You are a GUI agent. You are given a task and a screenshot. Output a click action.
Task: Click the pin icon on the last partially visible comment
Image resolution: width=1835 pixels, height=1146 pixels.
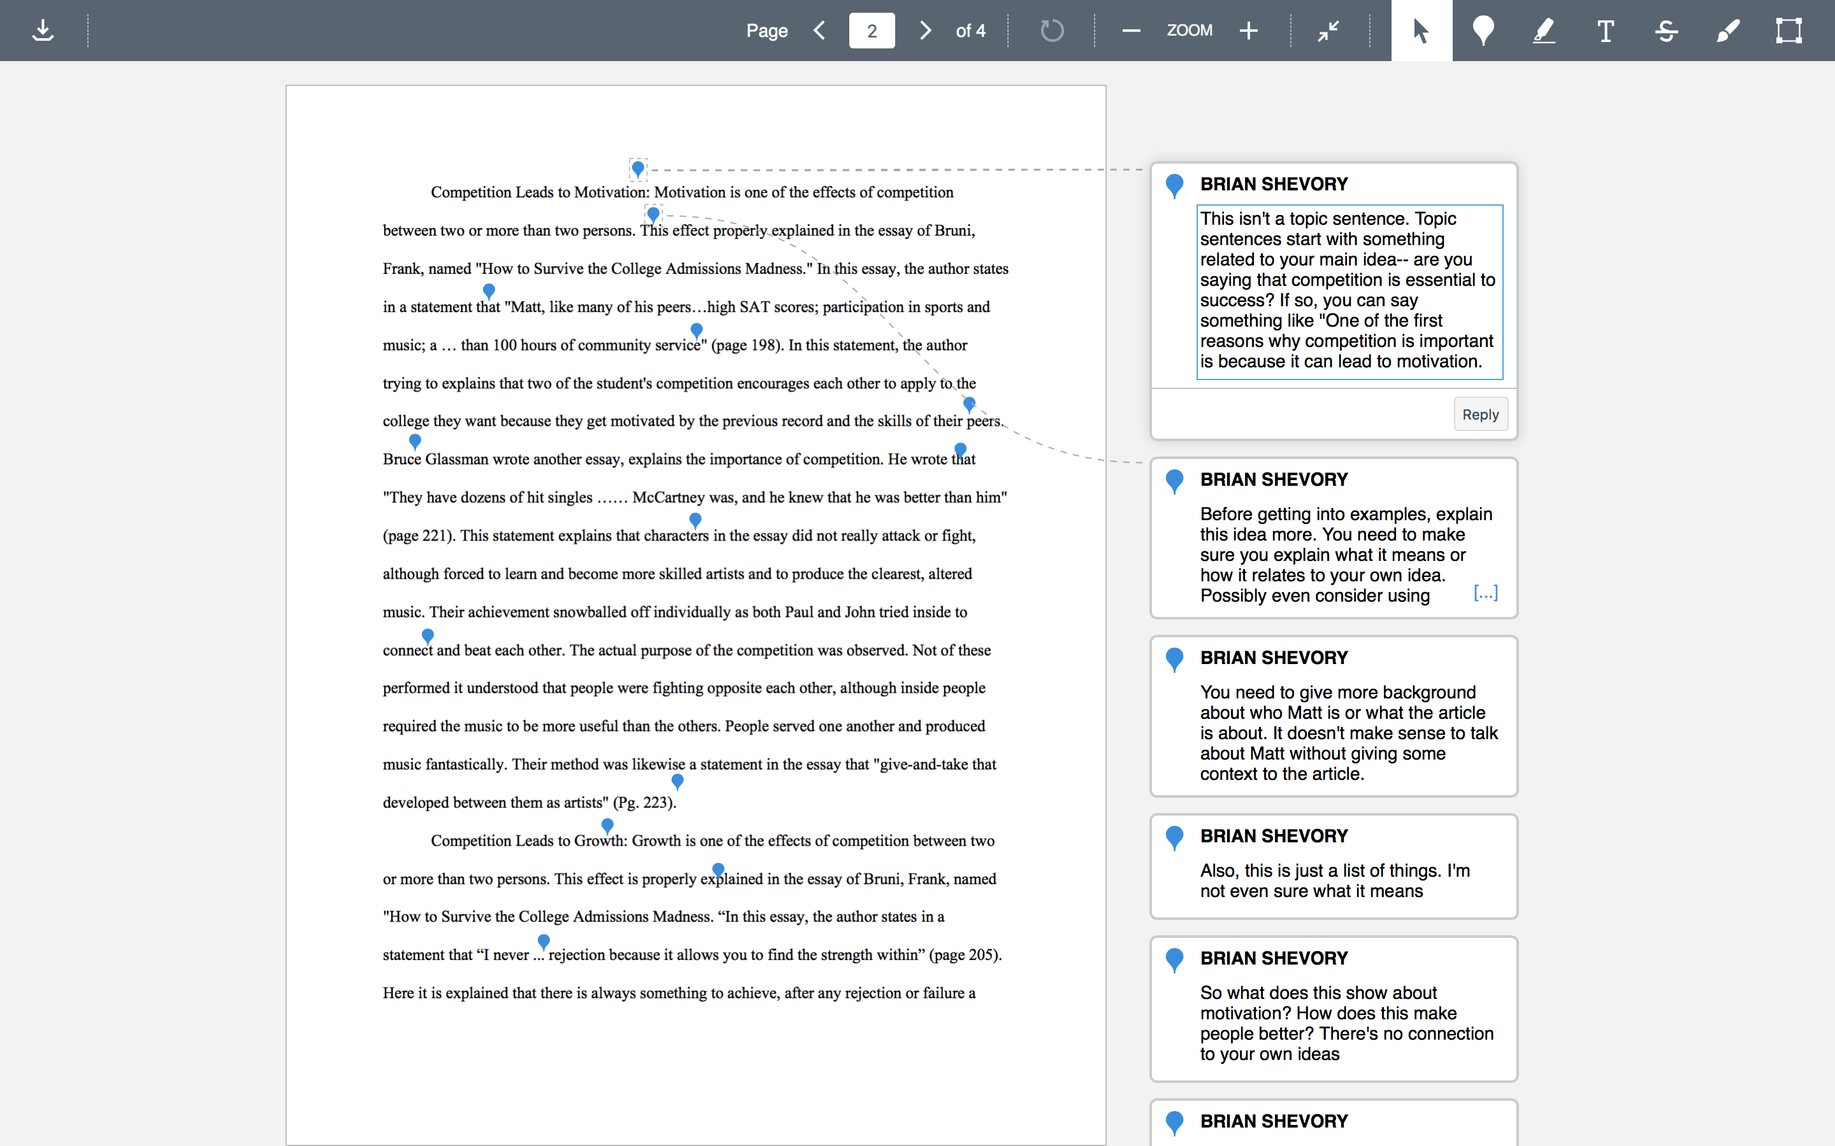point(1174,1122)
